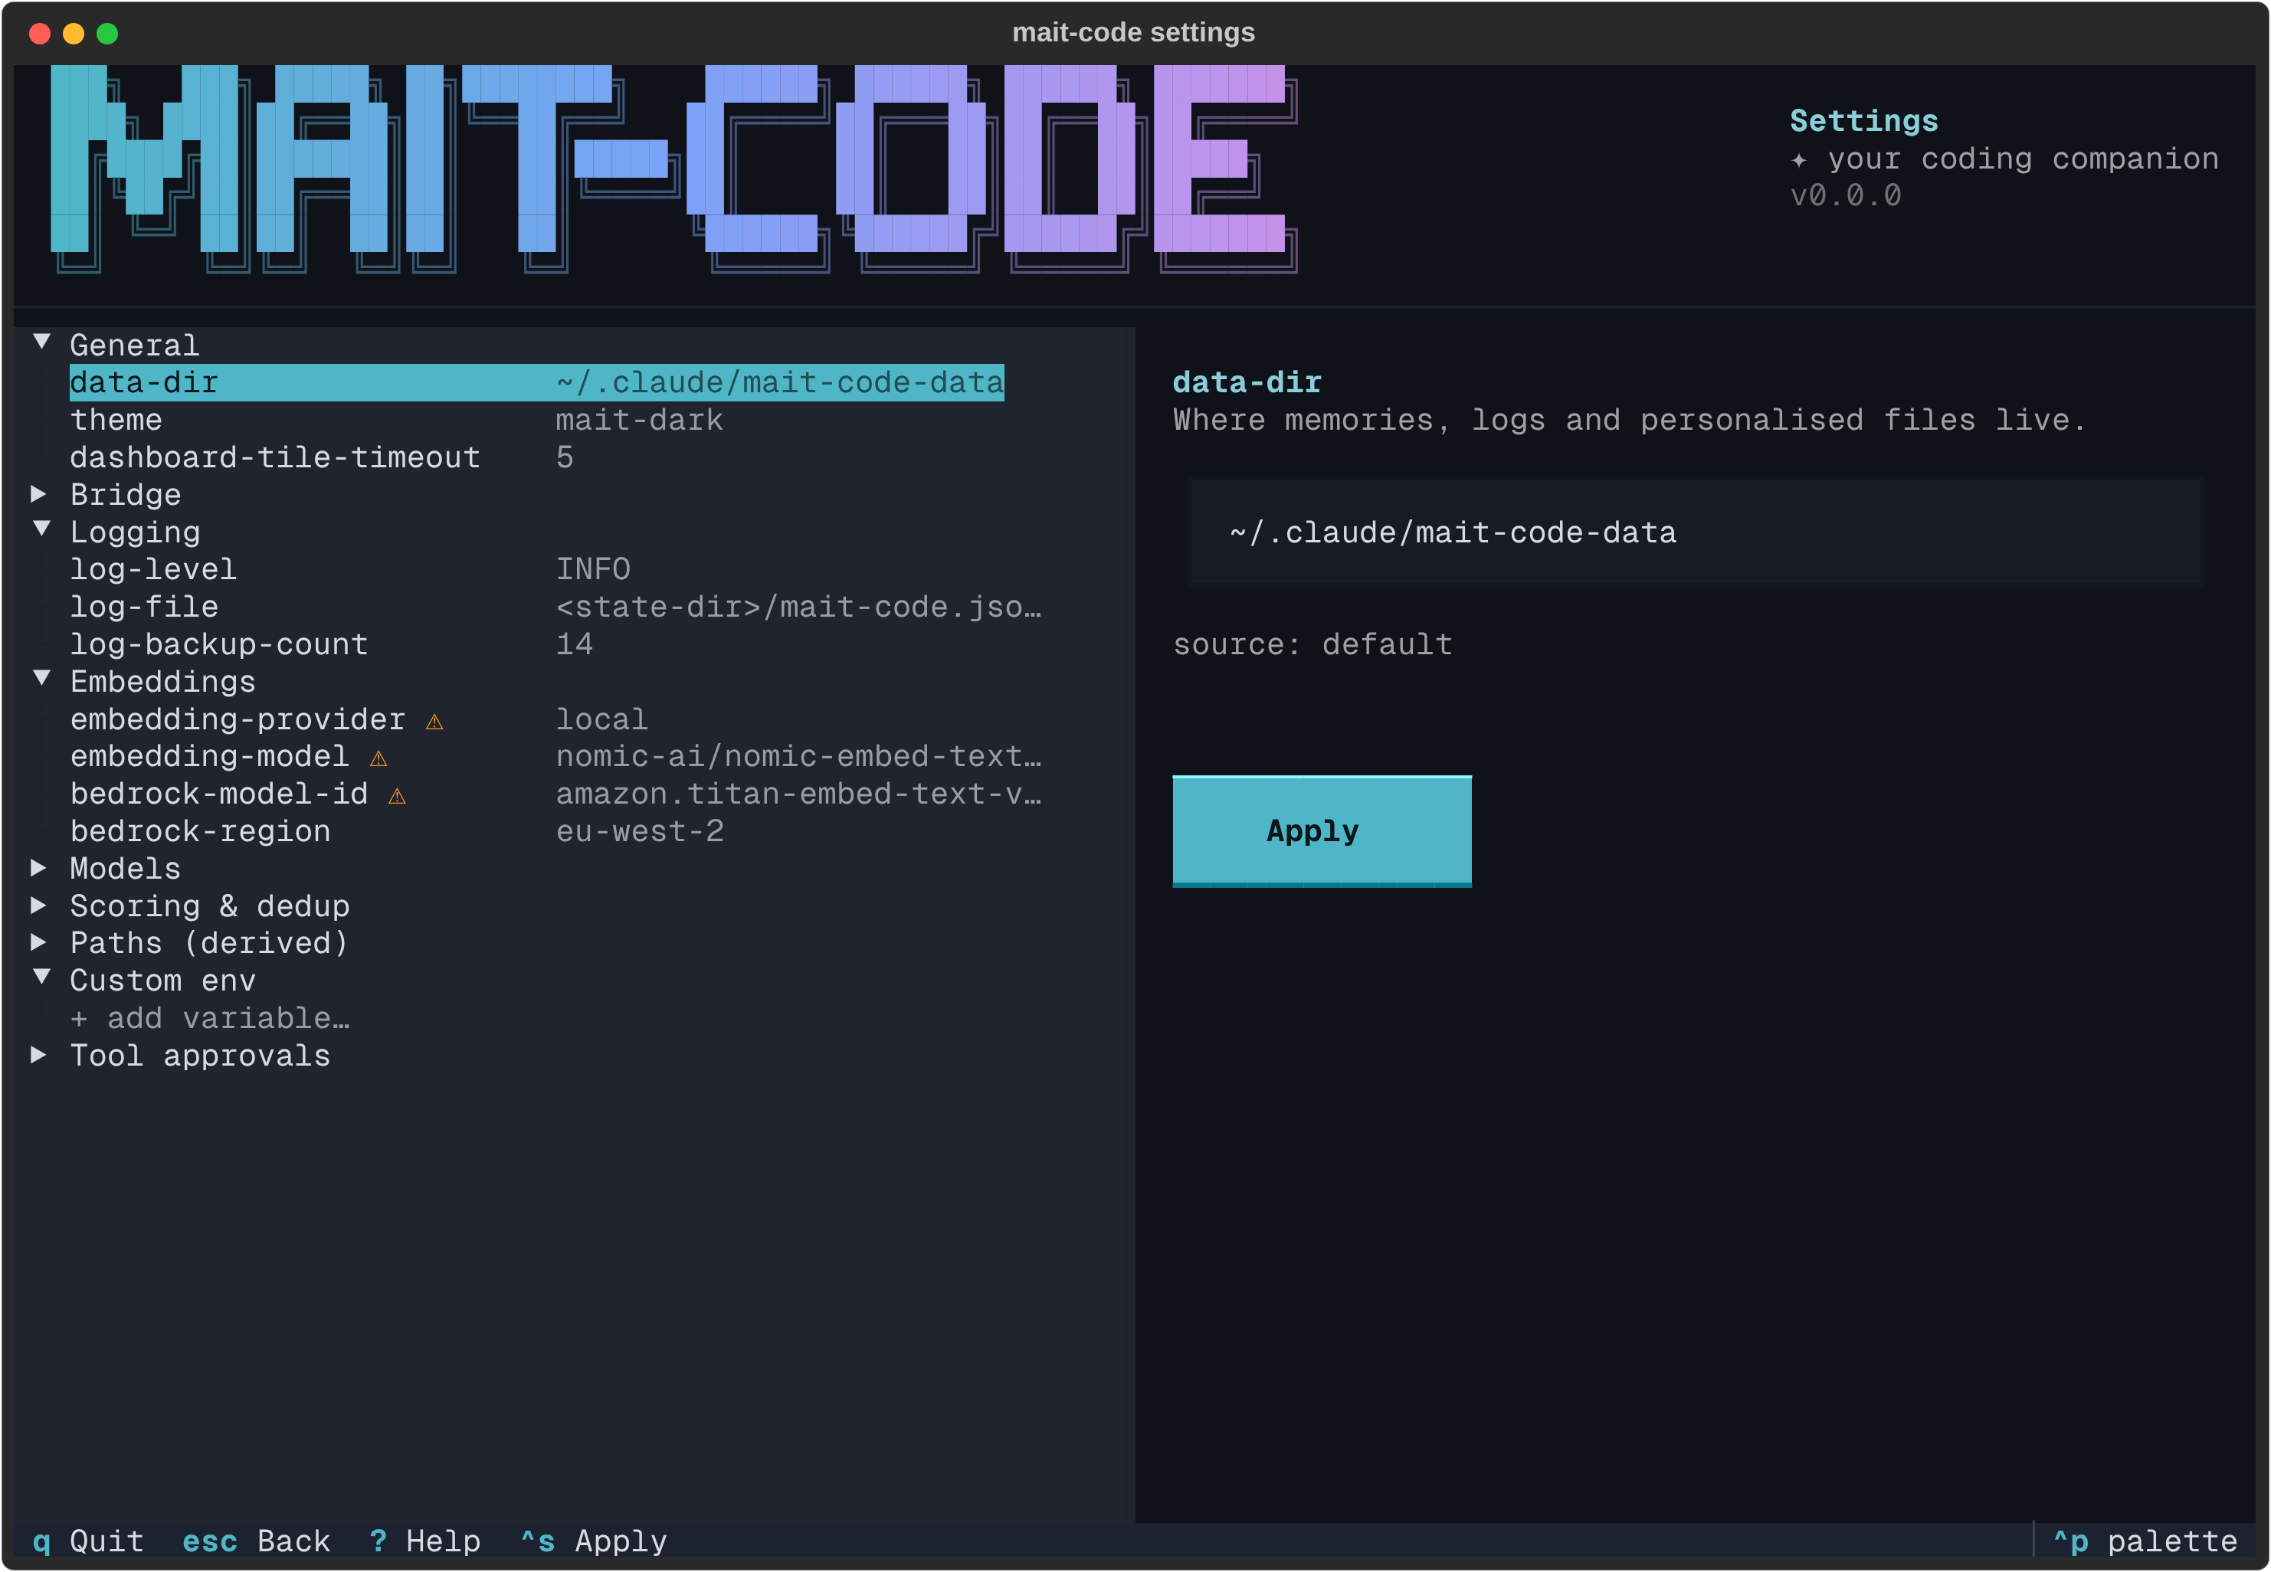The width and height of the screenshot is (2271, 1572).
Task: Expand the Bridge section triangle
Action: point(39,493)
